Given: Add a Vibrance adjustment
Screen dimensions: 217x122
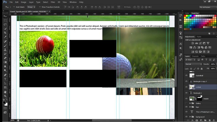Looking at the screenshot, I should click(208, 43).
